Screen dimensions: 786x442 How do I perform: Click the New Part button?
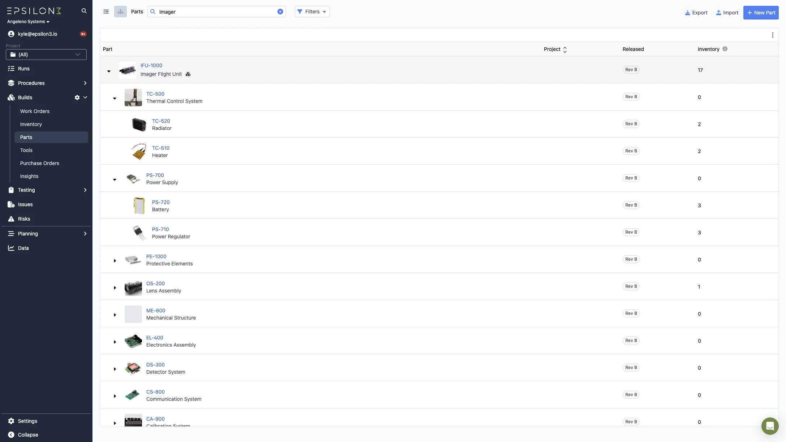tap(761, 13)
